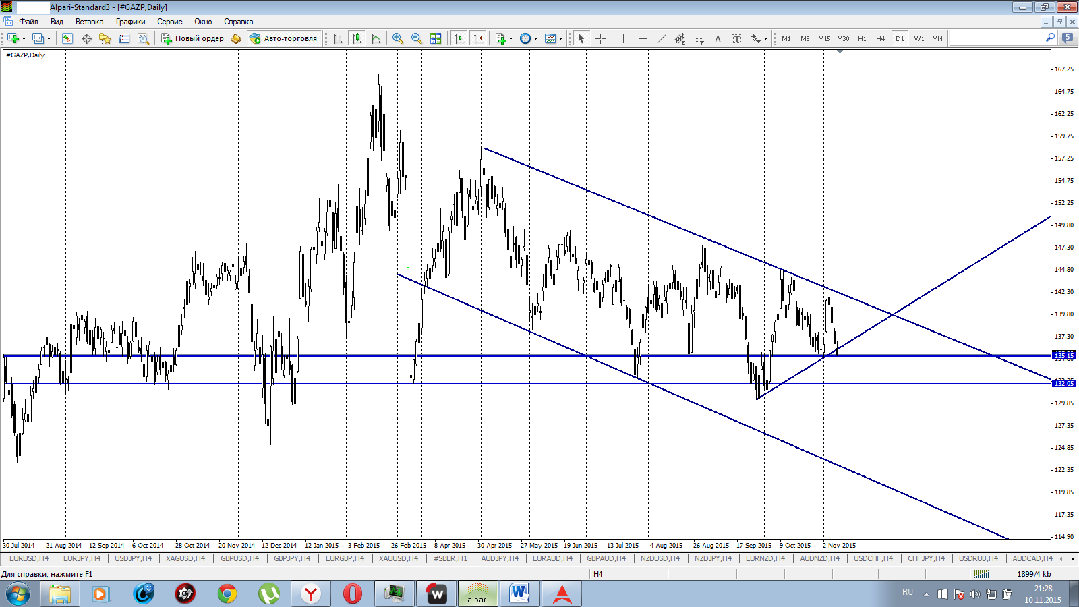Open the Alpari taskbar application
The width and height of the screenshot is (1079, 607).
pos(478,594)
